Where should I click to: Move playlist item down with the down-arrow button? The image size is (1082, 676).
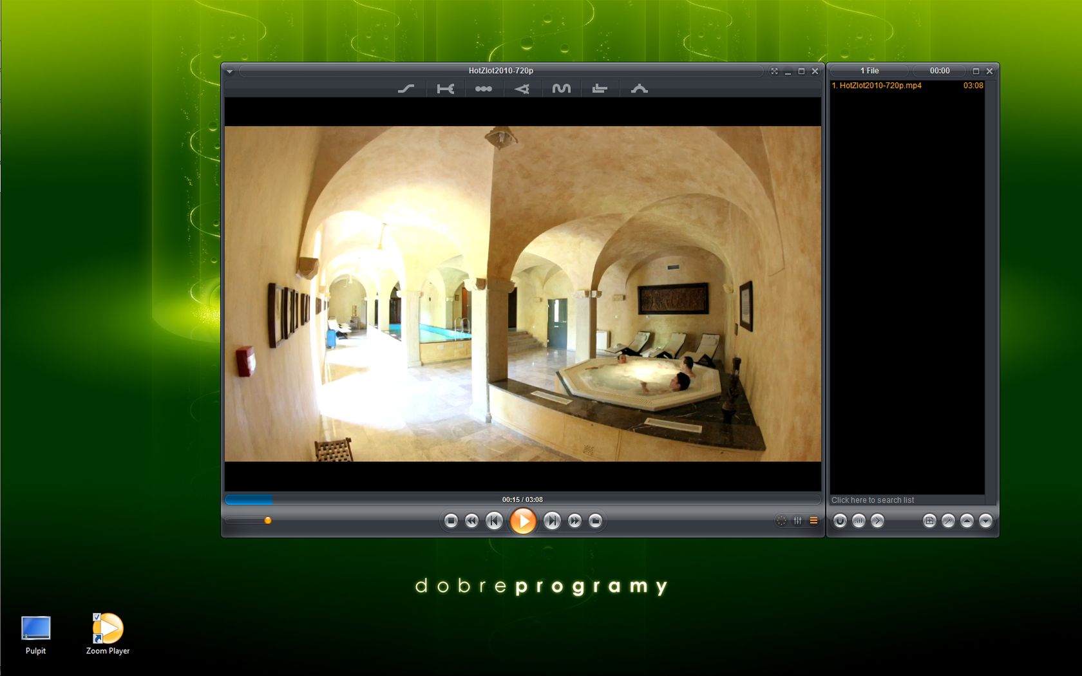pos(985,521)
